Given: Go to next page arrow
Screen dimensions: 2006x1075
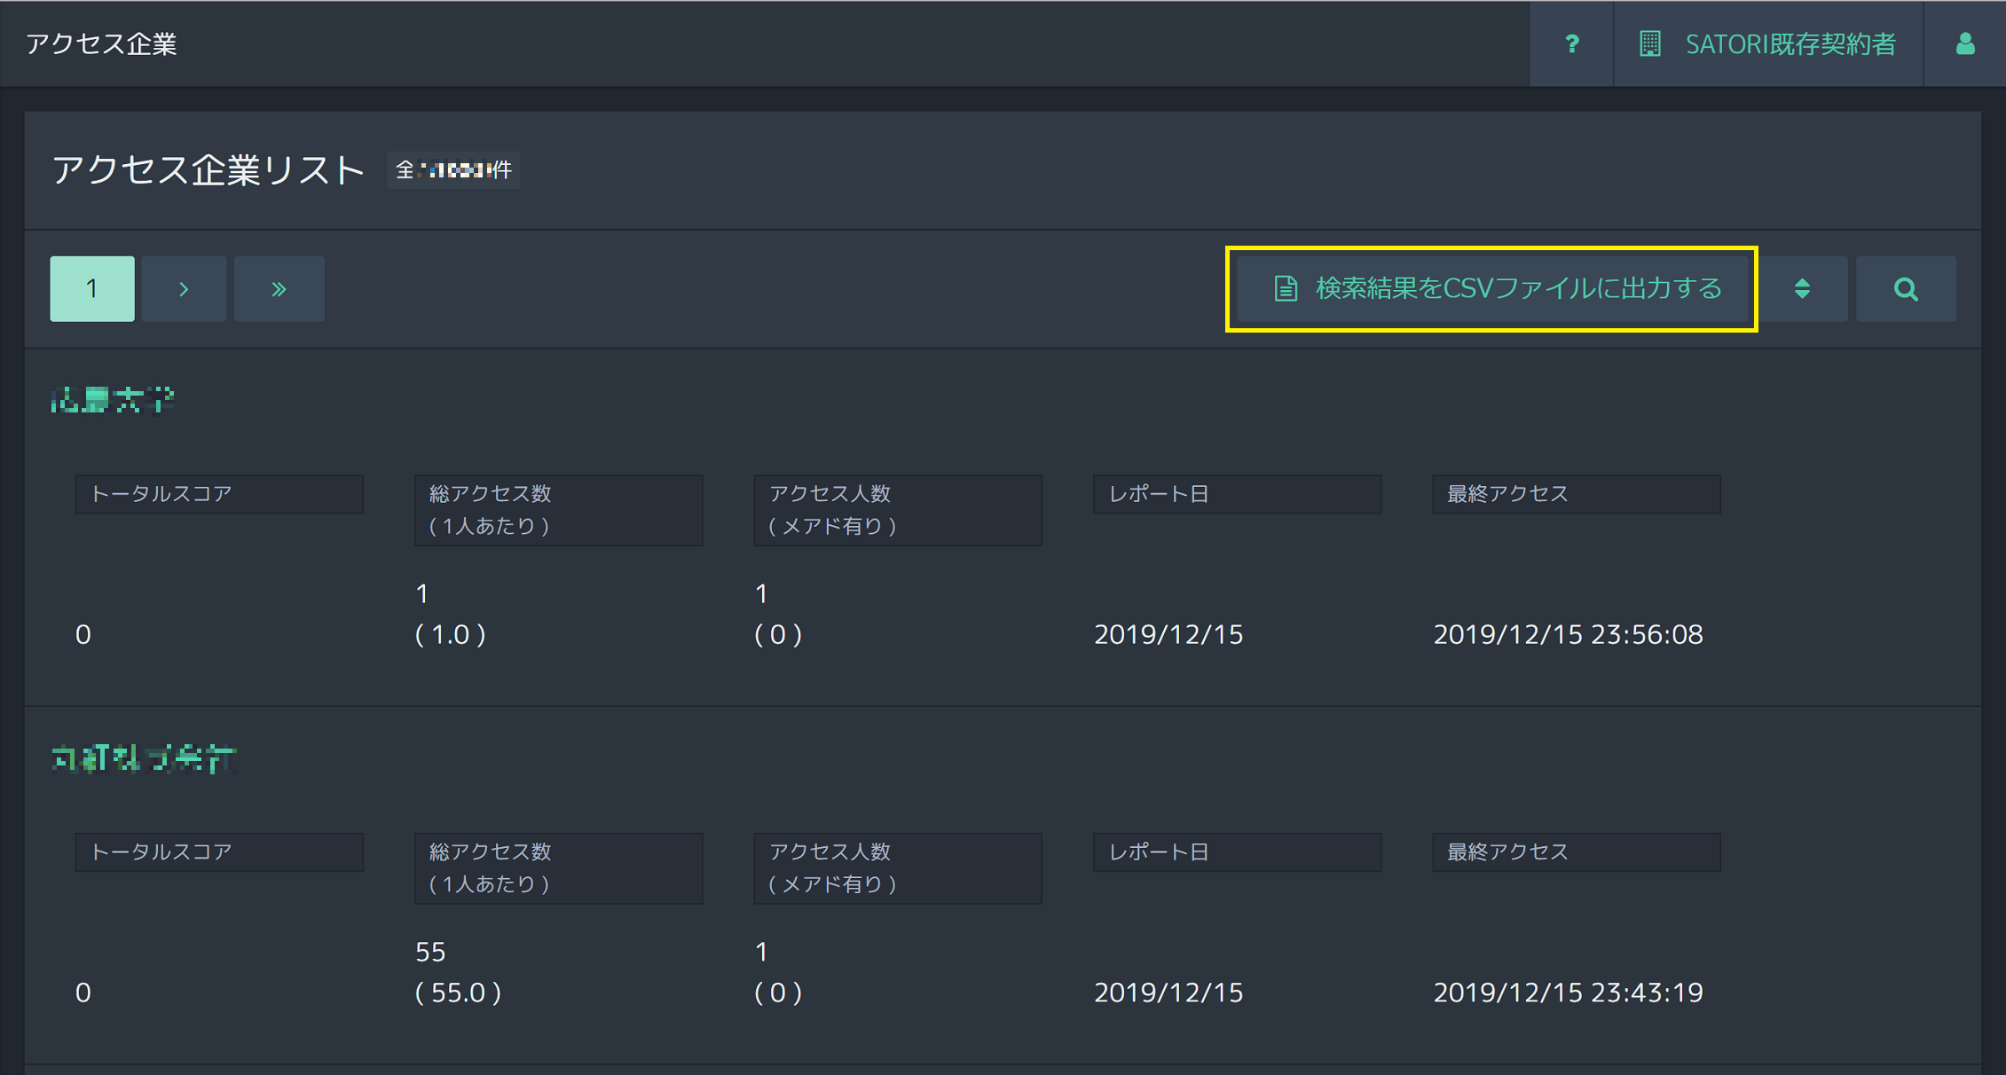Looking at the screenshot, I should tap(184, 289).
